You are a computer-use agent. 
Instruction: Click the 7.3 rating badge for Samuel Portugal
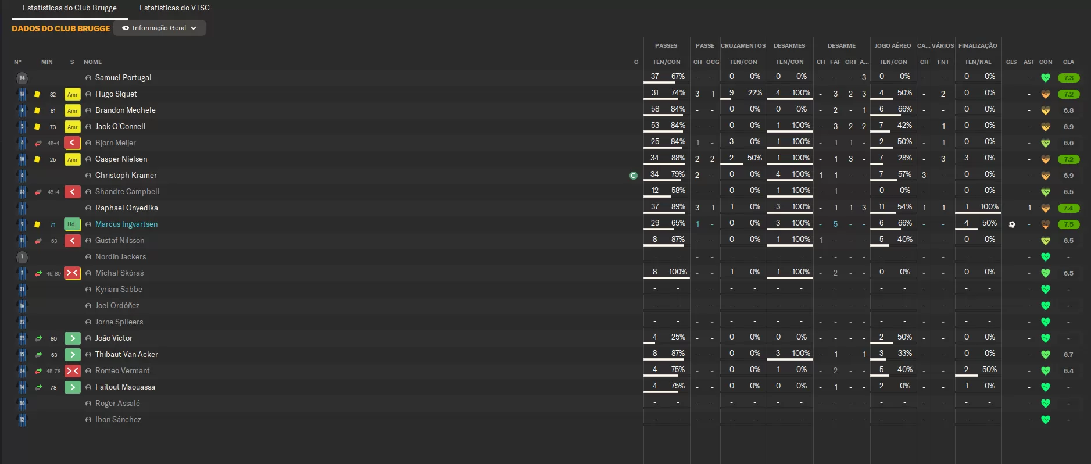1069,78
